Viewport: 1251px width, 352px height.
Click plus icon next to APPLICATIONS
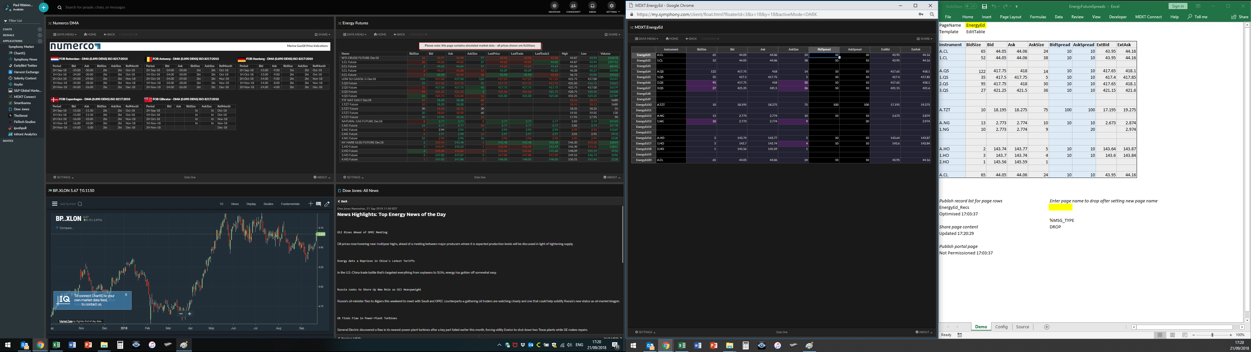coord(40,41)
